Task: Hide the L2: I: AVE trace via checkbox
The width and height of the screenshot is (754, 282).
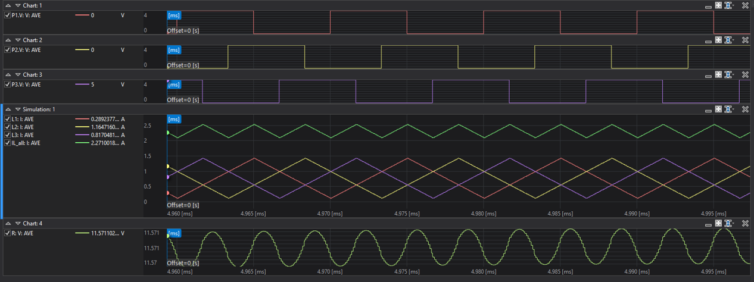Action: pos(8,127)
